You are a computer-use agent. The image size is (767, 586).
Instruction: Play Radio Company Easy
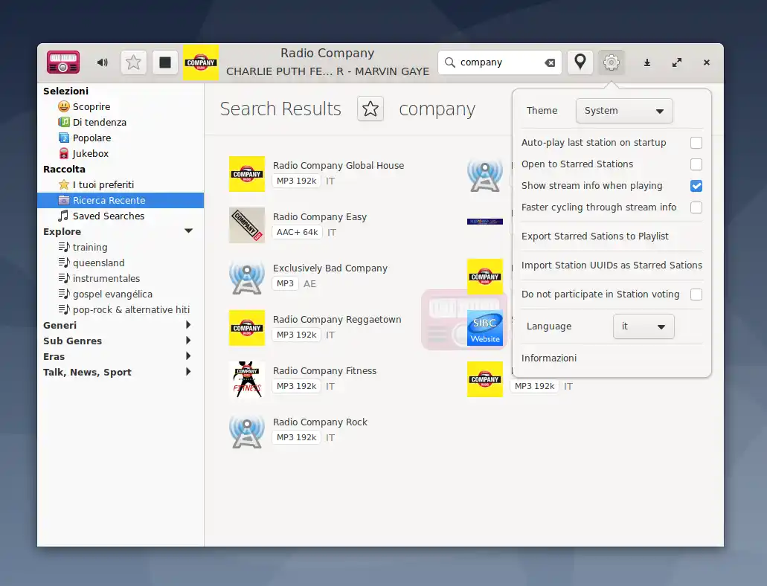click(319, 216)
